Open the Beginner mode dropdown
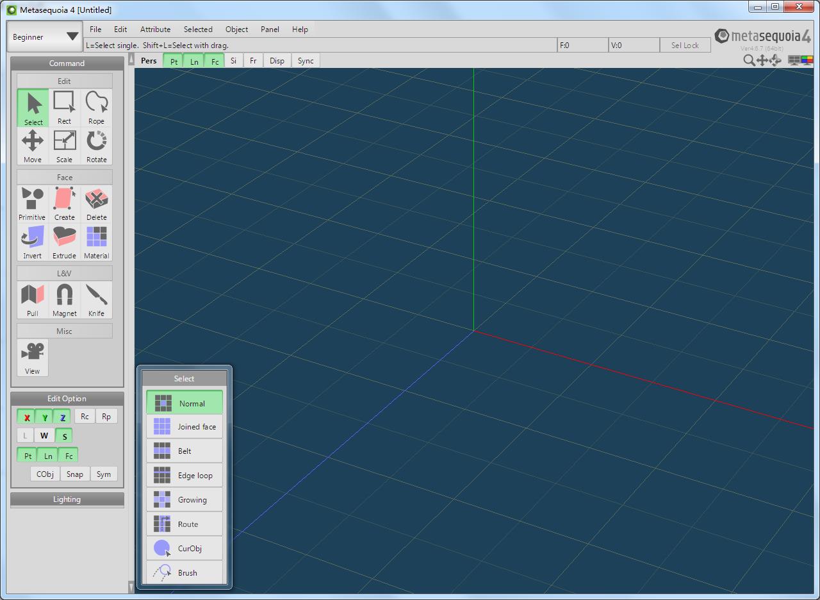This screenshot has height=600, width=820. [x=45, y=37]
